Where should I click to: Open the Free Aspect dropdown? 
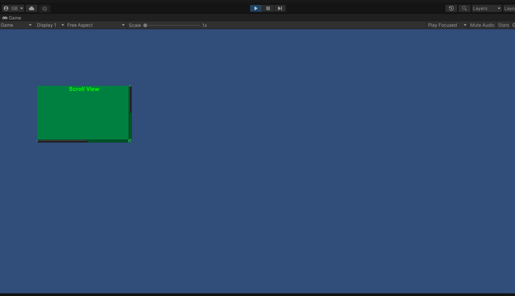[x=96, y=25]
